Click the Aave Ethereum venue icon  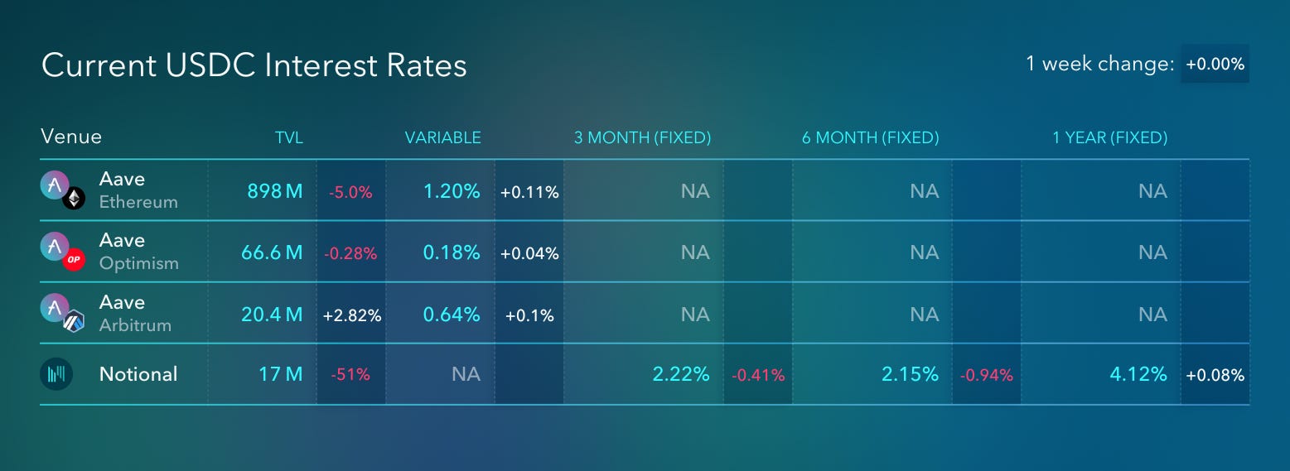tap(63, 190)
